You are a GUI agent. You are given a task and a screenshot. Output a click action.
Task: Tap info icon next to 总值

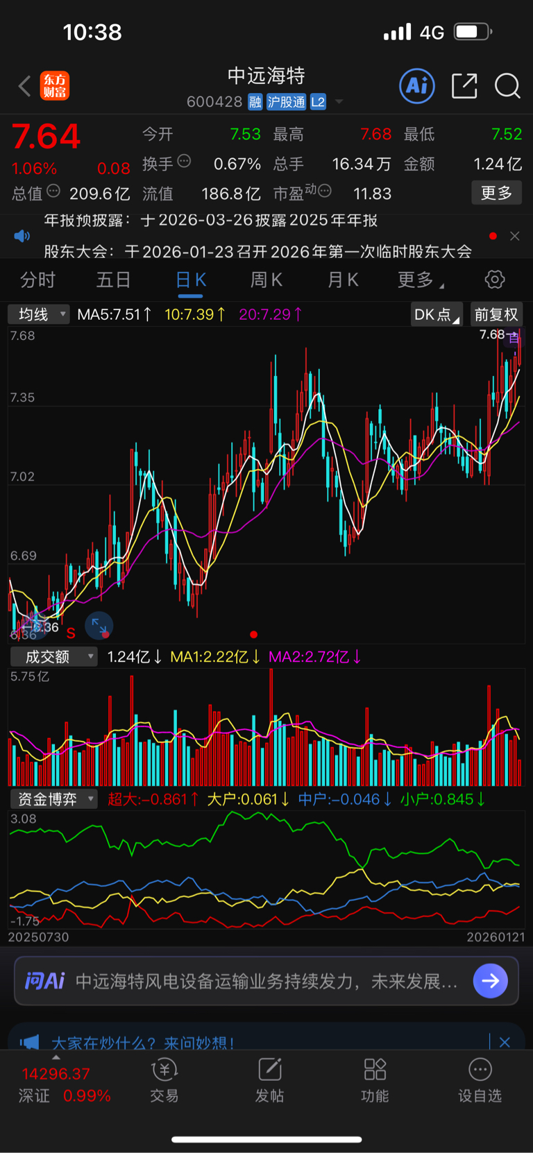53,191
